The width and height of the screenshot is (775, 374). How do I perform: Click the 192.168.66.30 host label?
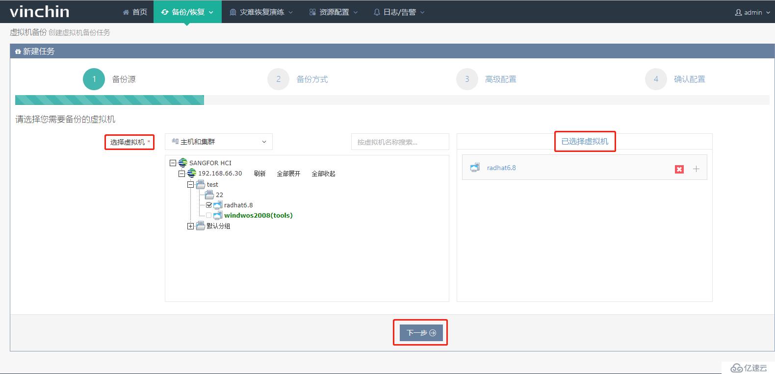click(x=220, y=173)
